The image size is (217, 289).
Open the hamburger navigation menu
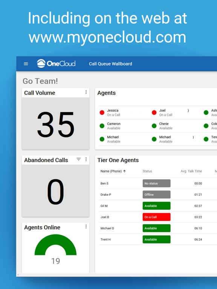click(26, 64)
